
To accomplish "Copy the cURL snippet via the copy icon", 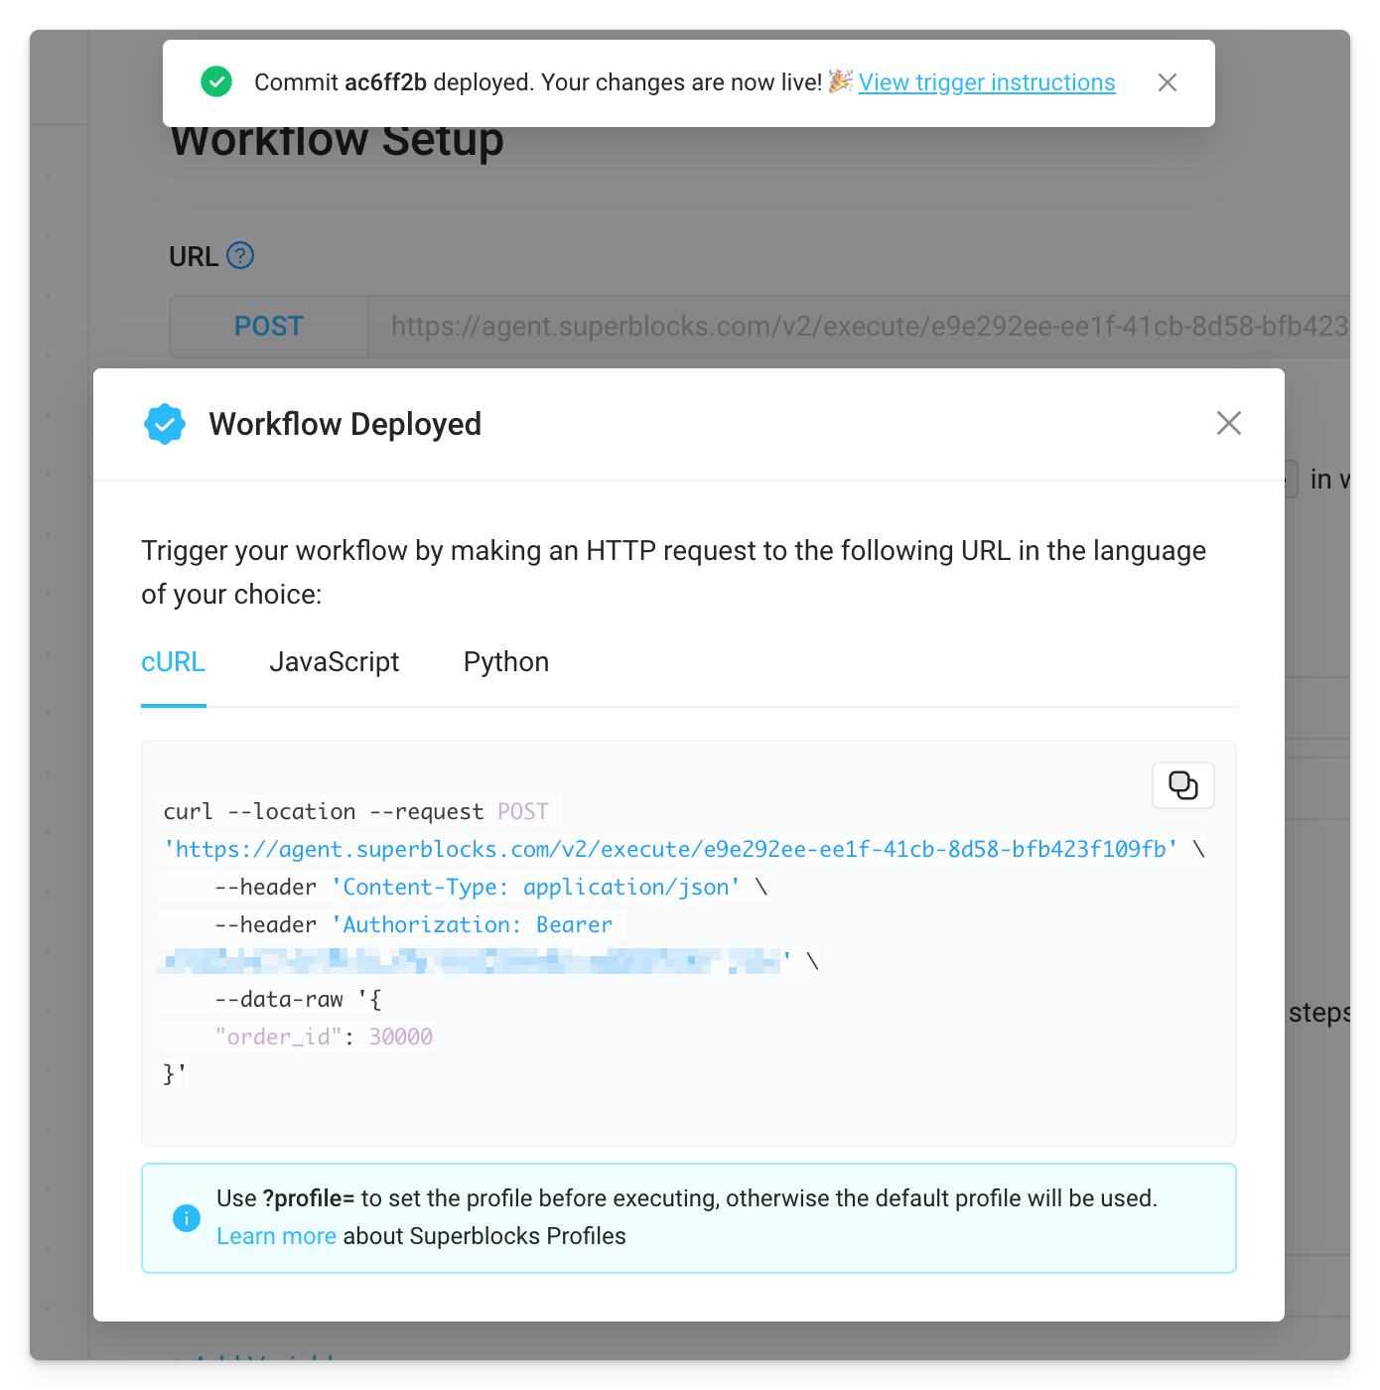I will click(1182, 785).
